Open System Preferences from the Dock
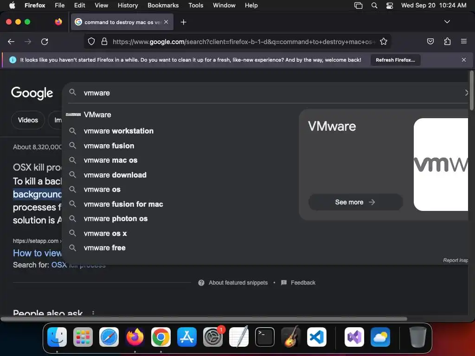 coord(213,337)
